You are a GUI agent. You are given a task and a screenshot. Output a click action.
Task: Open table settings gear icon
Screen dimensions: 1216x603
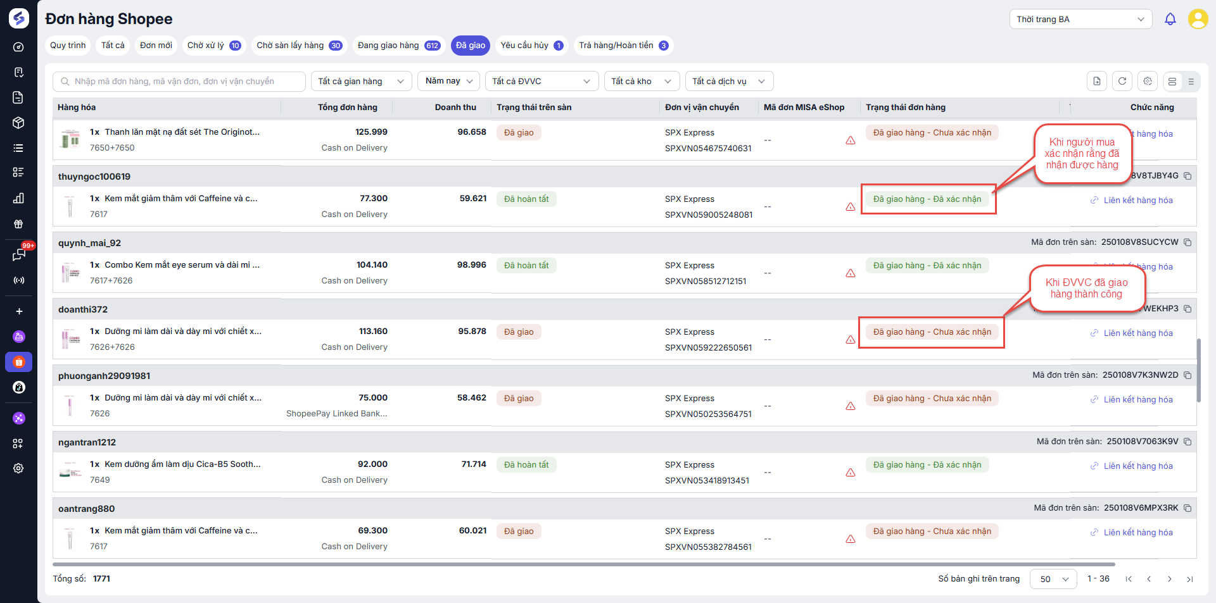[1147, 81]
